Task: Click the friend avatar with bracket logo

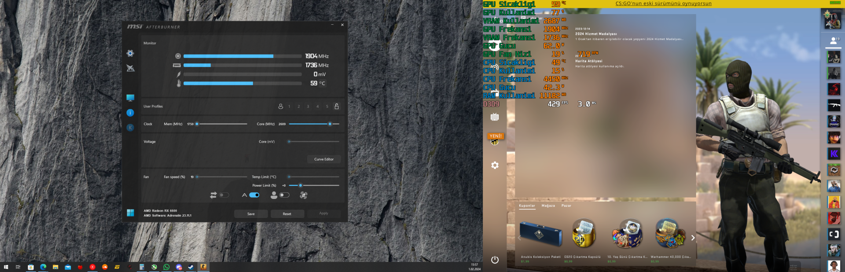Action: pos(834,234)
